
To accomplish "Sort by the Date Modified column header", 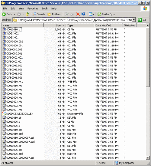I will pyautogui.click(x=108, y=25).
